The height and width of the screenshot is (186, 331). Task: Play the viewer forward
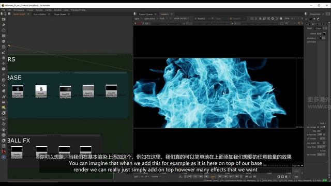(x=220, y=177)
